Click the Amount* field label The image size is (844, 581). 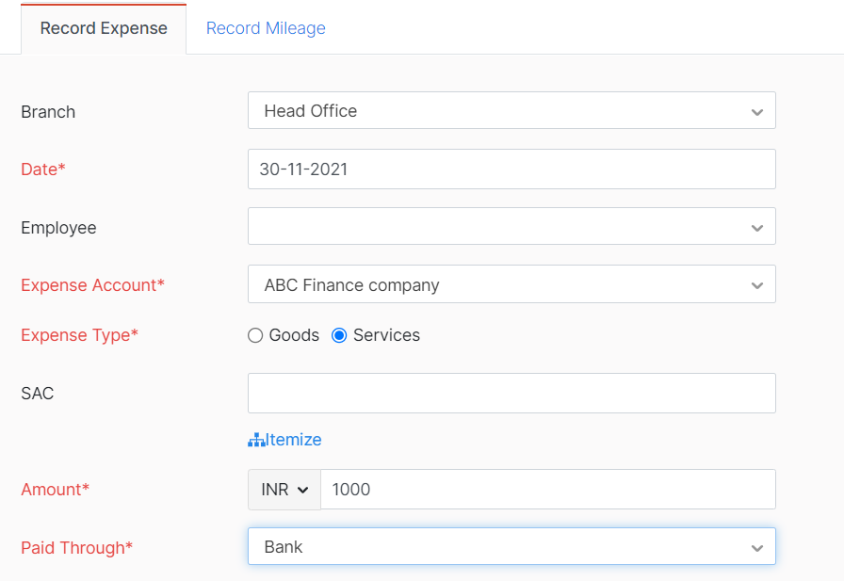(55, 490)
